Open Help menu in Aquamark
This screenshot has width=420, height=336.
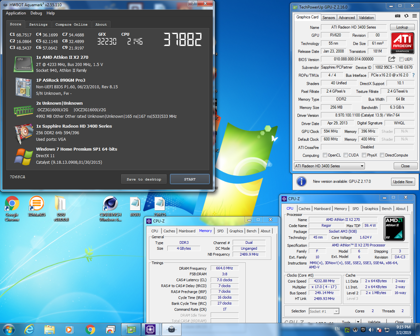click(51, 13)
